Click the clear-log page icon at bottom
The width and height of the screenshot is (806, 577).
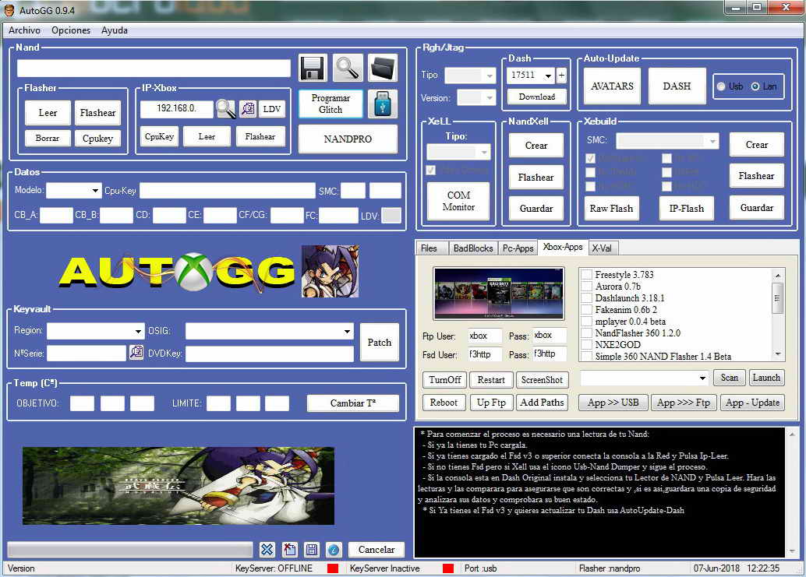coord(289,550)
